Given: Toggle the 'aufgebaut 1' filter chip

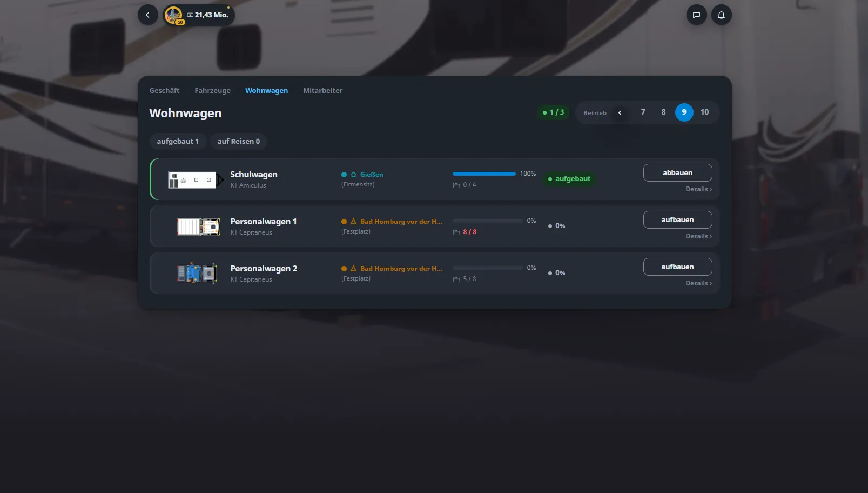Looking at the screenshot, I should 178,141.
